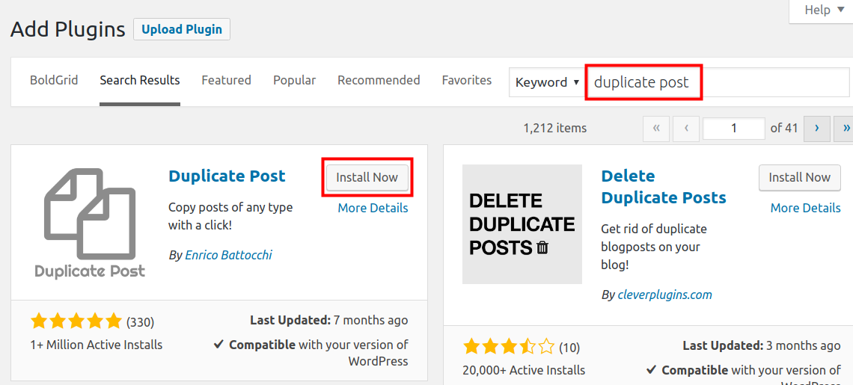853x385 pixels.
Task: Click the Delete Duplicate Posts star rating
Action: tap(509, 346)
